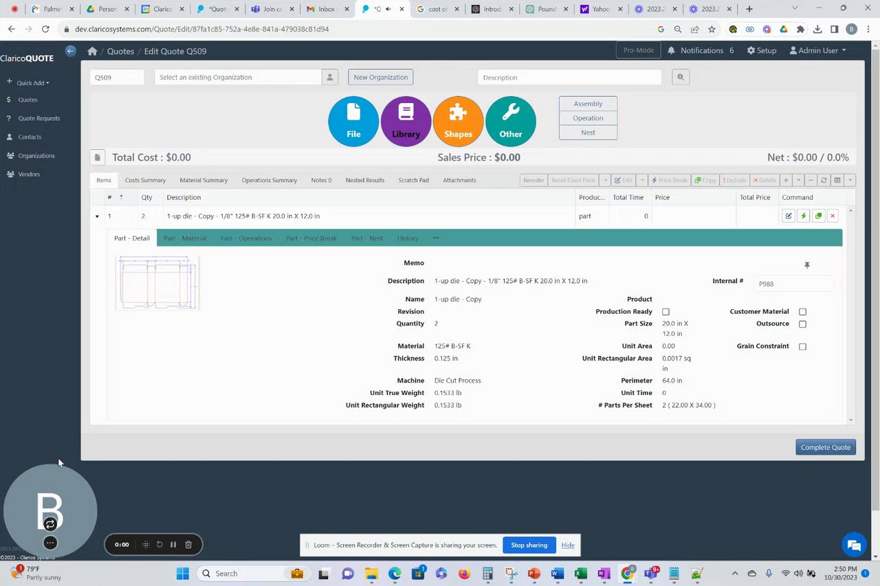Image resolution: width=880 pixels, height=586 pixels.
Task: Enable the Customer Material checkbox
Action: tap(802, 312)
